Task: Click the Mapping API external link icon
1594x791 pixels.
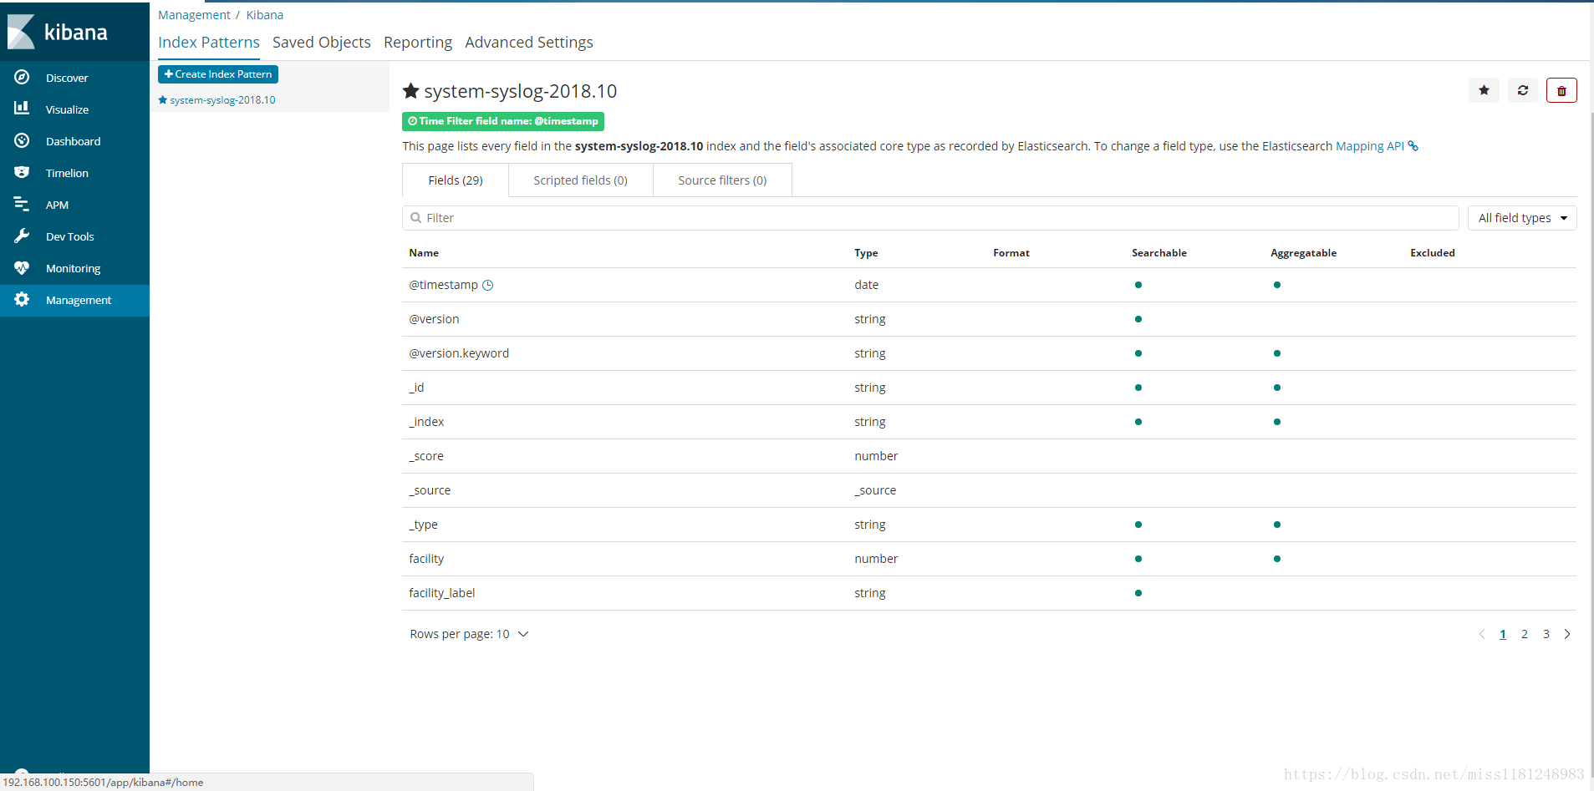Action: 1413,146
